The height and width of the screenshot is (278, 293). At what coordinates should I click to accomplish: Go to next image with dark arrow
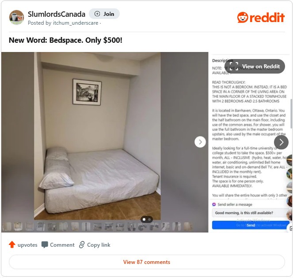point(281,142)
